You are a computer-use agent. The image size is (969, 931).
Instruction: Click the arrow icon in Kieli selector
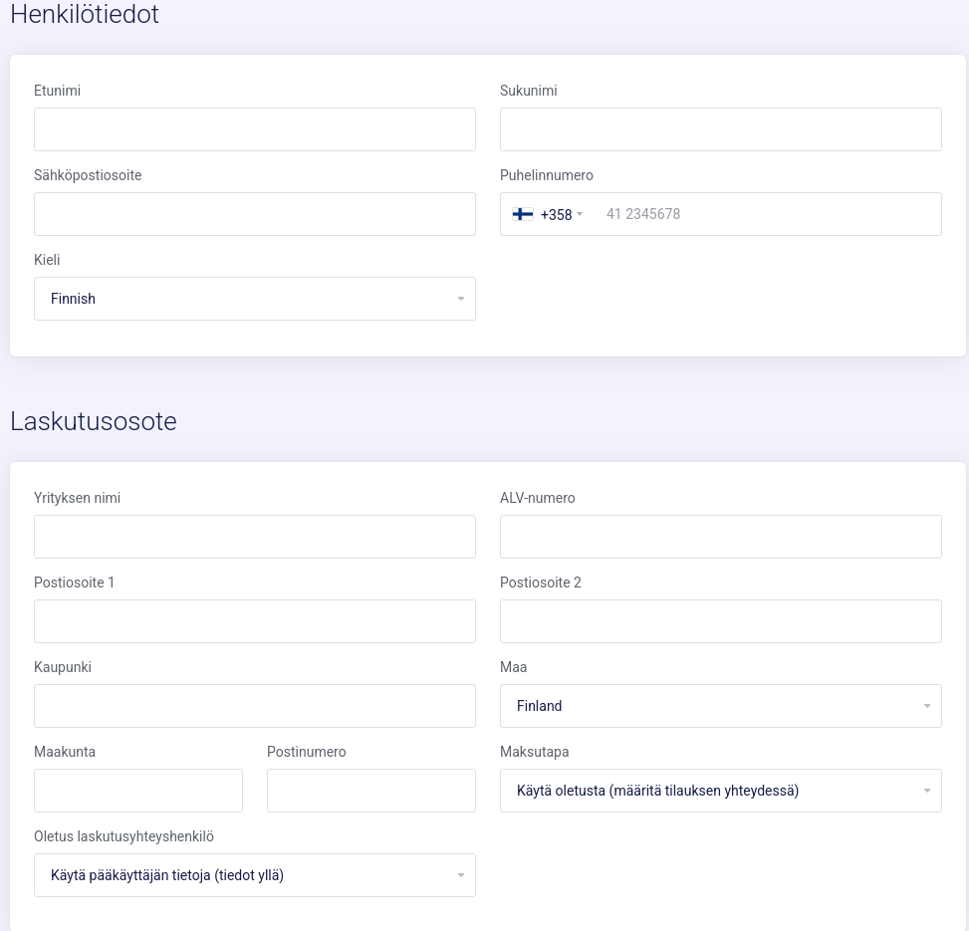460,299
